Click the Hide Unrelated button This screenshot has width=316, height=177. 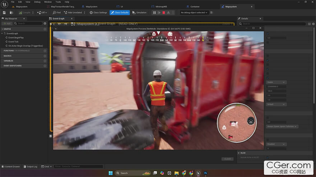(x=73, y=13)
